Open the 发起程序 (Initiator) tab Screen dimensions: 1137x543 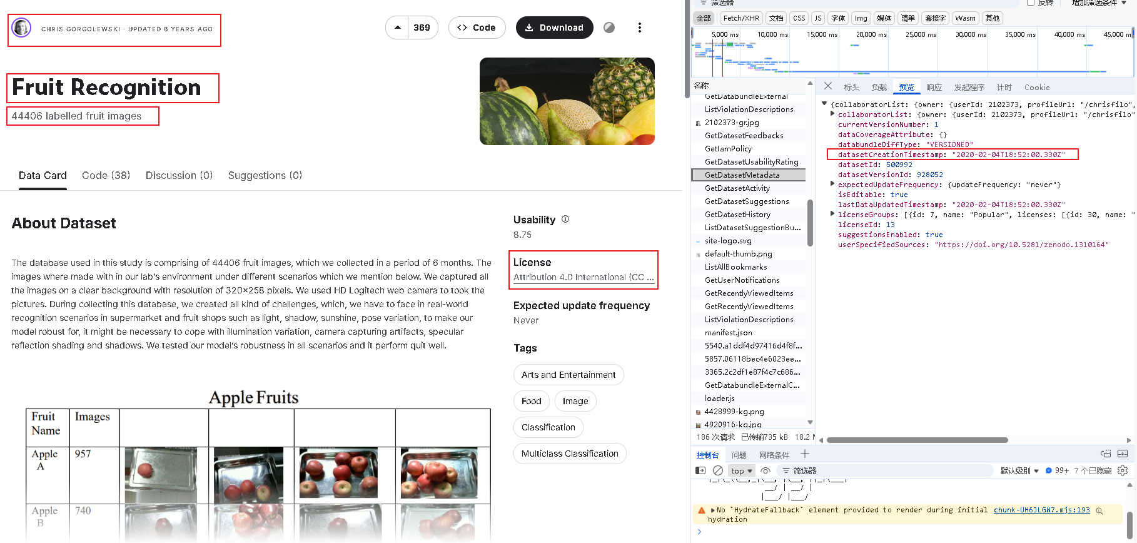click(969, 87)
